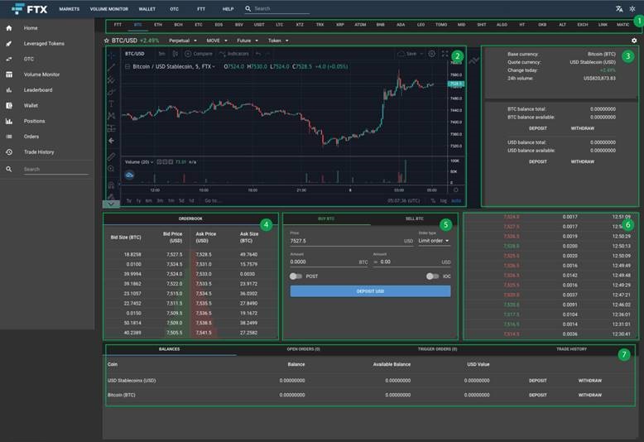Click the BTC Amount input field

point(329,262)
